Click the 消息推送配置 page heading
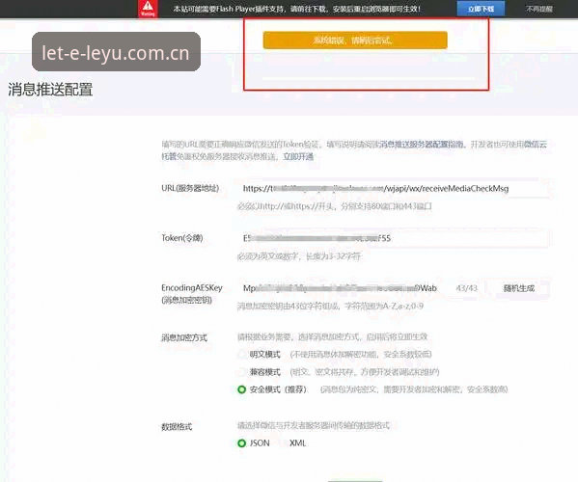Screen dimensions: 578x482 (50, 90)
